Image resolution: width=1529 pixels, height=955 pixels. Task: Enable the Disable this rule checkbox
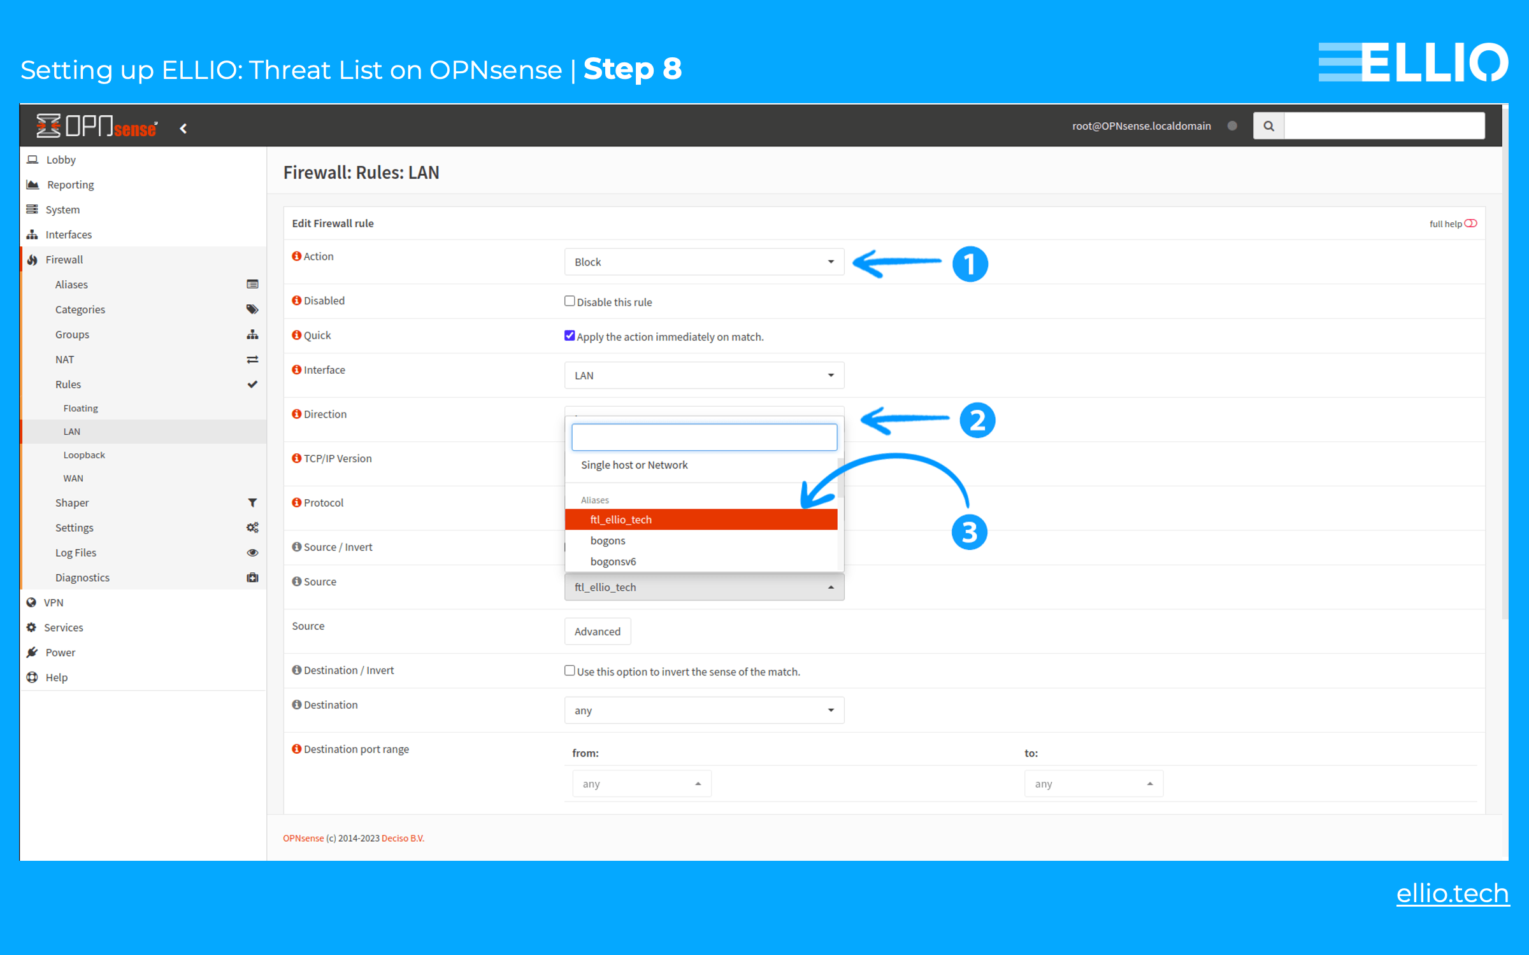click(x=570, y=300)
